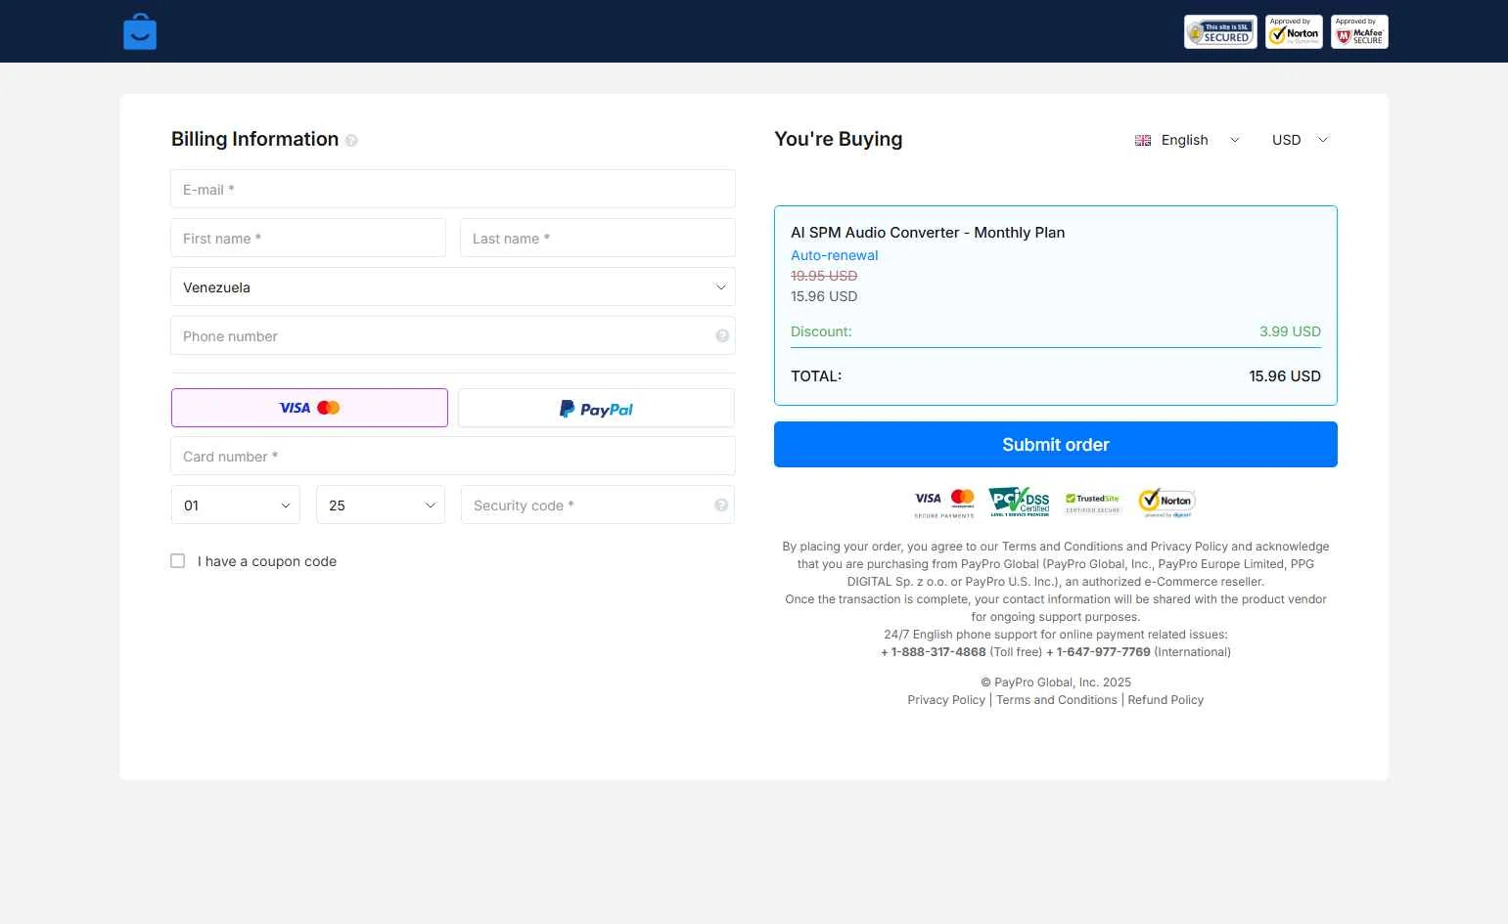Click the UK flag language icon
The image size is (1508, 924).
[1143, 140]
